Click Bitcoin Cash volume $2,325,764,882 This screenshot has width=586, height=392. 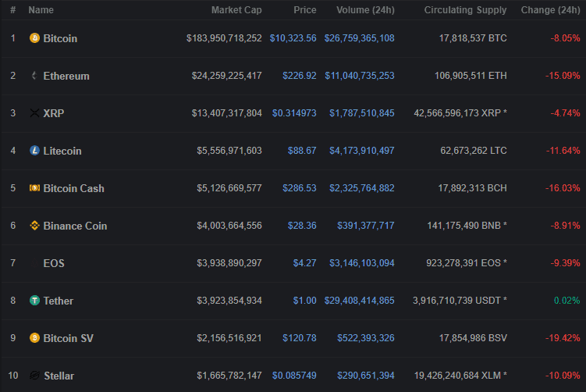click(x=362, y=187)
